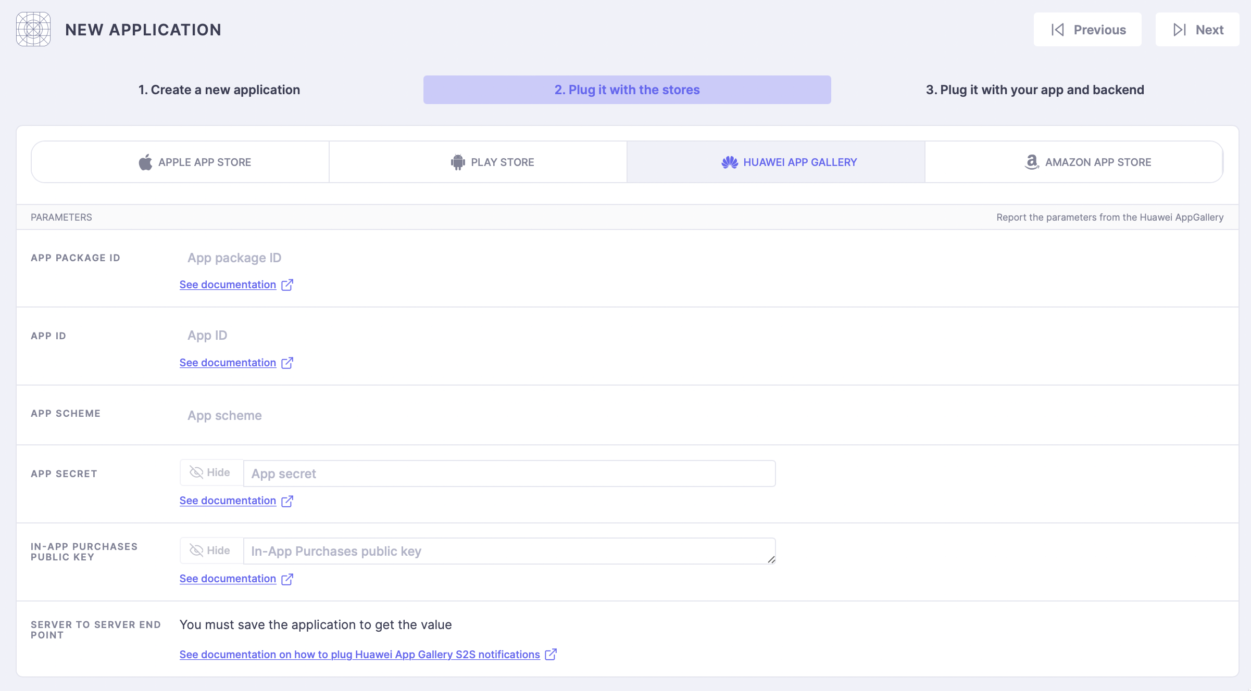Click the textarea resize handle on public key
Image resolution: width=1251 pixels, height=691 pixels.
click(771, 559)
